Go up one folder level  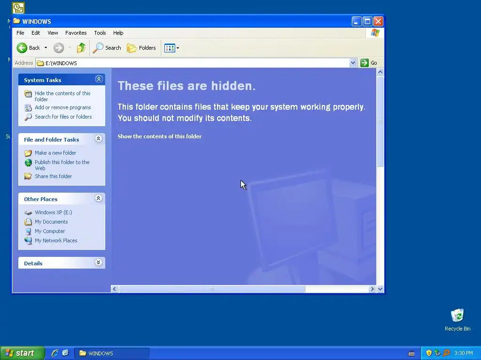tap(81, 48)
